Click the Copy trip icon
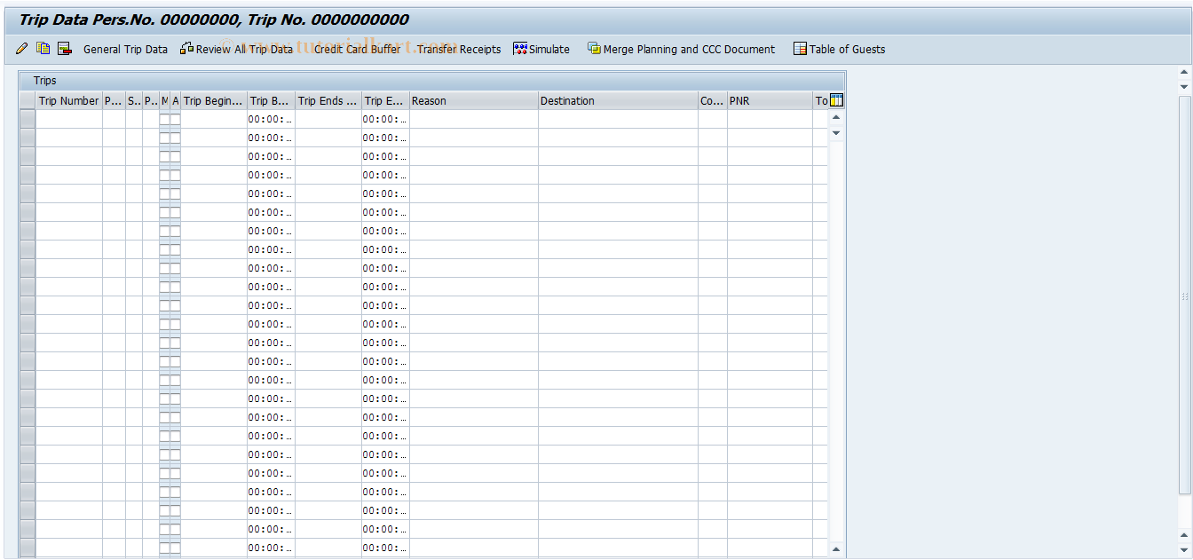Screen dimensions: 1193x560 click(43, 49)
